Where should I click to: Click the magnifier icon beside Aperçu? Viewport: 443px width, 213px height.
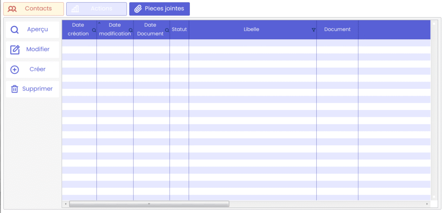(x=15, y=30)
